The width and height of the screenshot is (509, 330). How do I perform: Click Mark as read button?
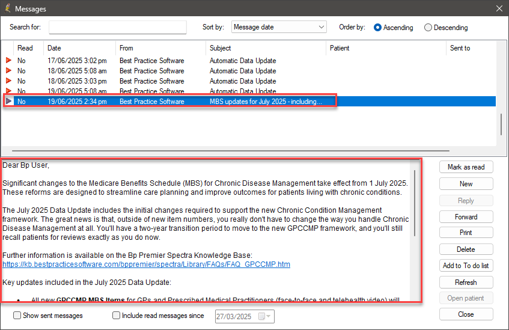coord(466,167)
